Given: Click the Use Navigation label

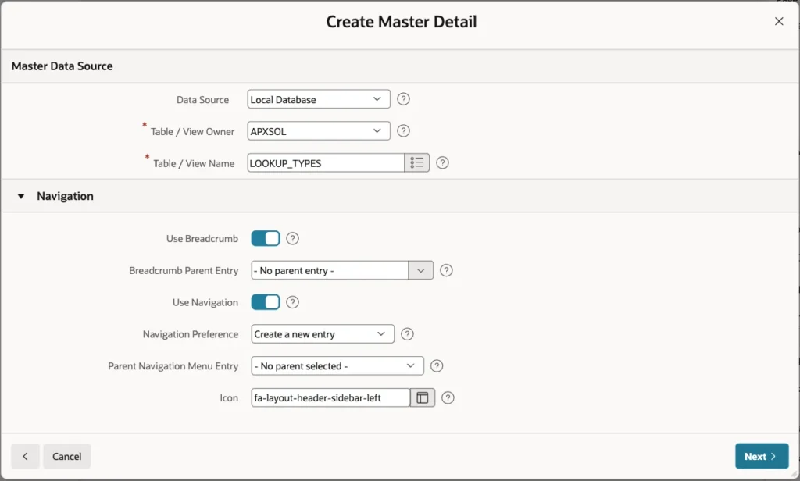Looking at the screenshot, I should click(205, 302).
